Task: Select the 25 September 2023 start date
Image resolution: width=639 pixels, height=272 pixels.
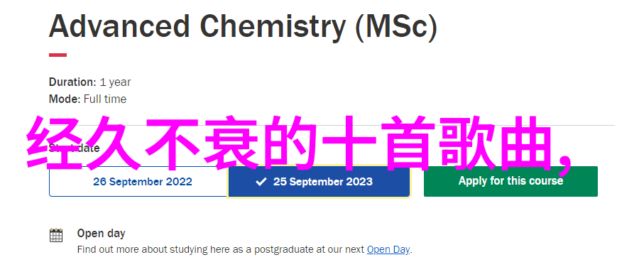Action: coord(319,182)
